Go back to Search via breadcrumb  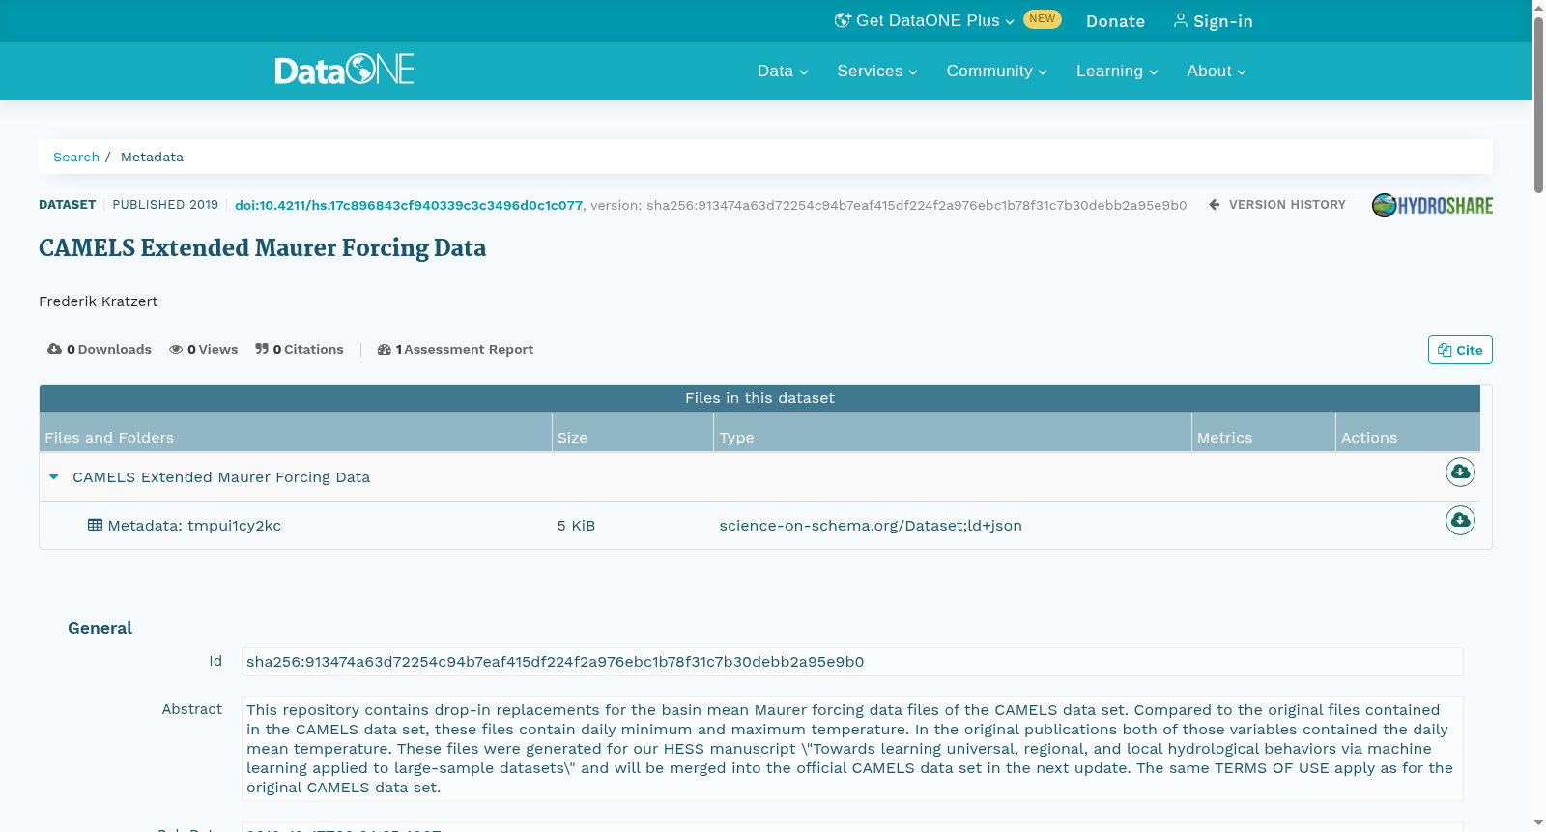click(x=76, y=157)
